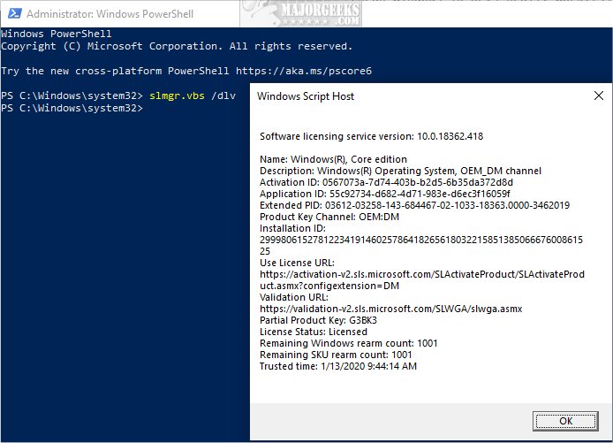613x443 pixels.
Task: Click the Application ID line
Action: click(385, 193)
